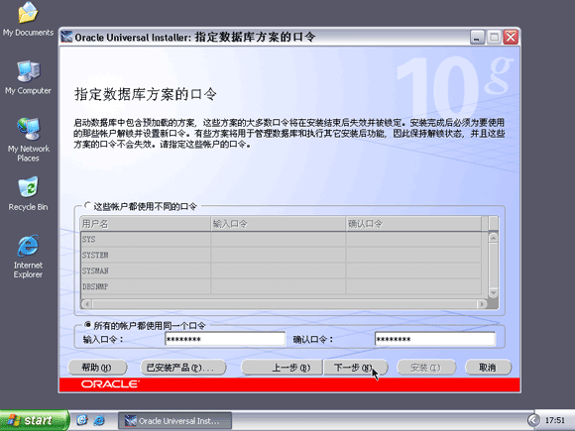The height and width of the screenshot is (431, 575).
Task: Cancel installation with 取消 button
Action: click(488, 368)
